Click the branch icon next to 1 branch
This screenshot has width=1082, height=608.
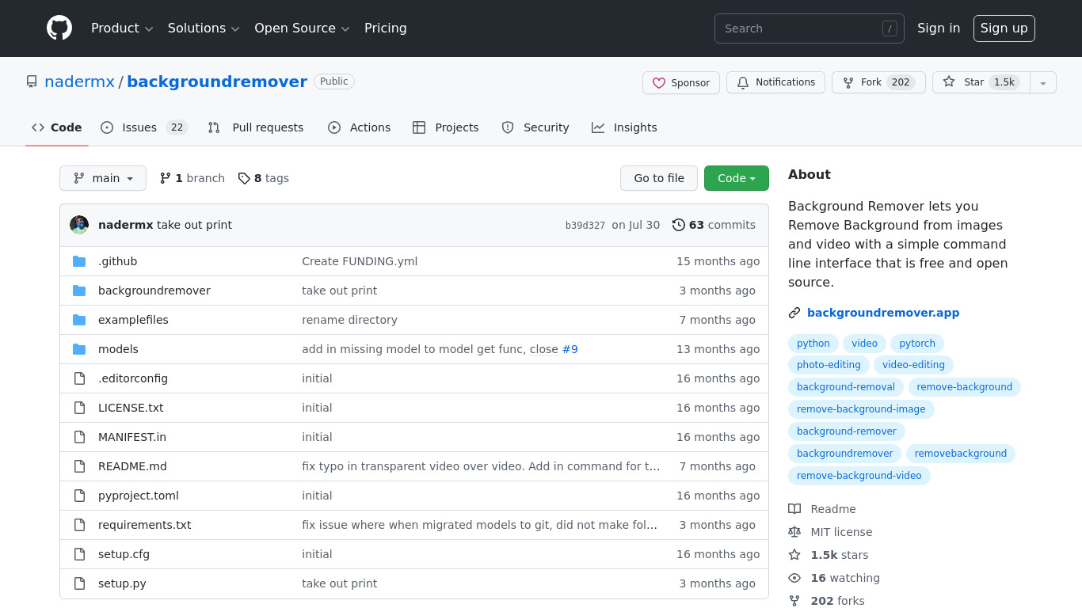tap(166, 178)
